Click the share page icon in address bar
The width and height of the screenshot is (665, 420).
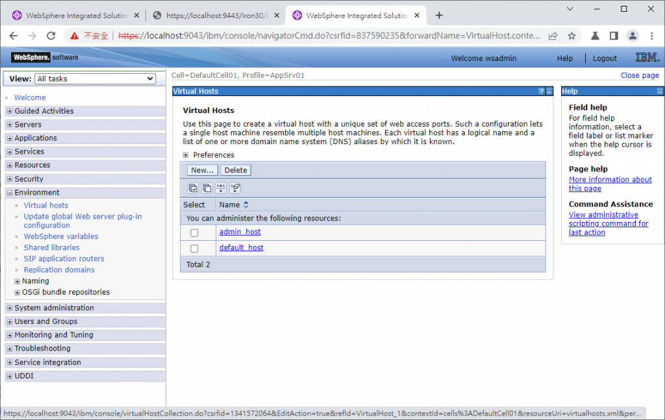point(553,36)
